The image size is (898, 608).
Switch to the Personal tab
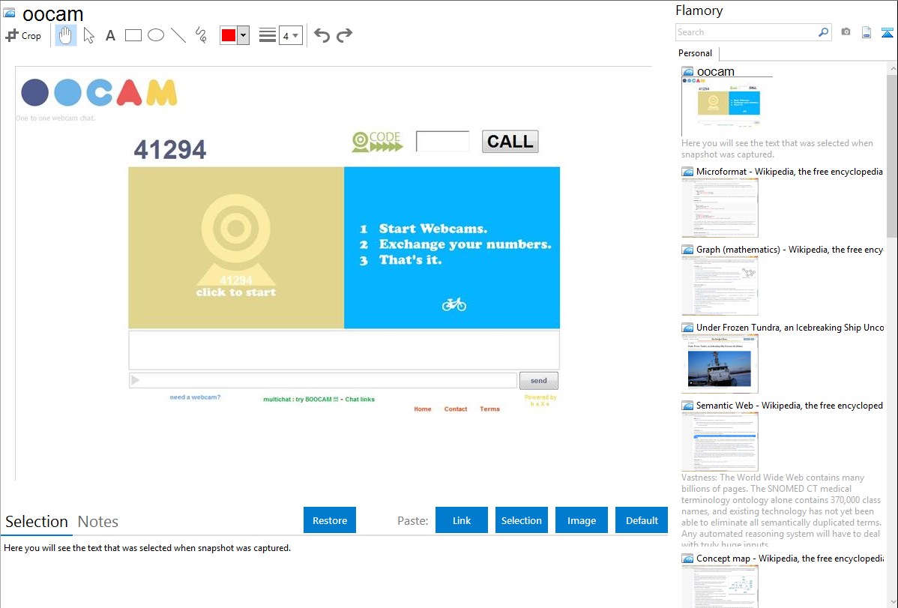(x=696, y=53)
